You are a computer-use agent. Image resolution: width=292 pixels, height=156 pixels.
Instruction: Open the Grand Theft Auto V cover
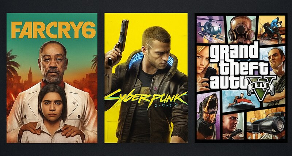(241, 78)
